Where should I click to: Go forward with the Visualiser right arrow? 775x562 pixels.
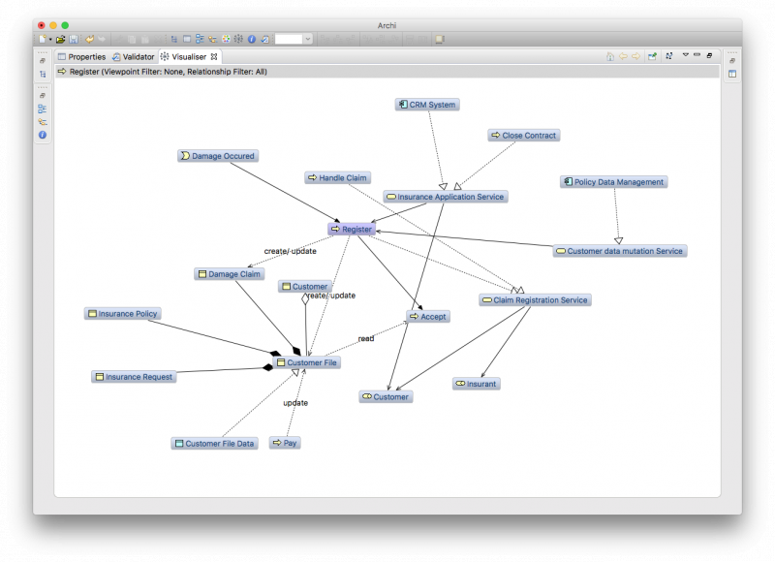(636, 56)
